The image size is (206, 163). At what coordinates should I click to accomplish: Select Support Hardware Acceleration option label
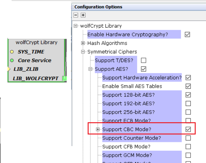coord(142,77)
